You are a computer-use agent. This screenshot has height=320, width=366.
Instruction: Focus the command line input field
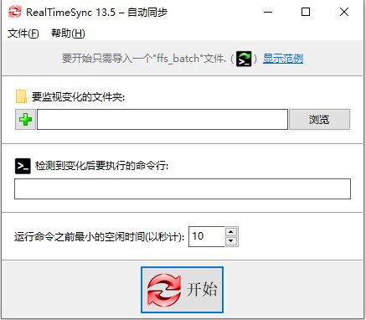(x=183, y=188)
